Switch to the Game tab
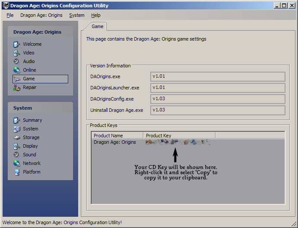This screenshot has height=228, width=298. point(98,26)
